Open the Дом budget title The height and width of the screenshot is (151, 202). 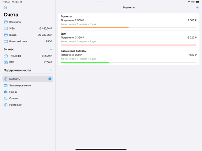pos(64,34)
